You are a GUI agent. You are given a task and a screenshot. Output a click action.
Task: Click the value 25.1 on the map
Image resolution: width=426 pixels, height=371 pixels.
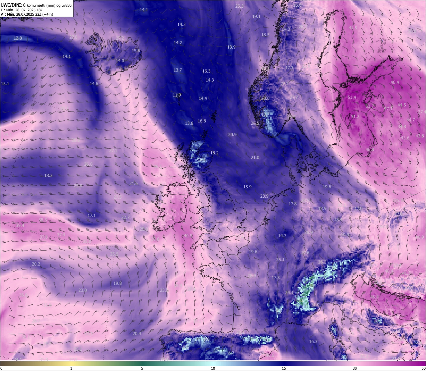[280, 260]
